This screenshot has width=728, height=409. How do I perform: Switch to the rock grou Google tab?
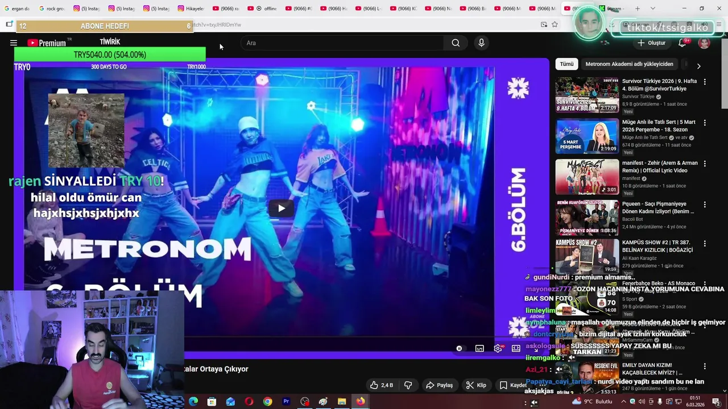click(x=51, y=9)
